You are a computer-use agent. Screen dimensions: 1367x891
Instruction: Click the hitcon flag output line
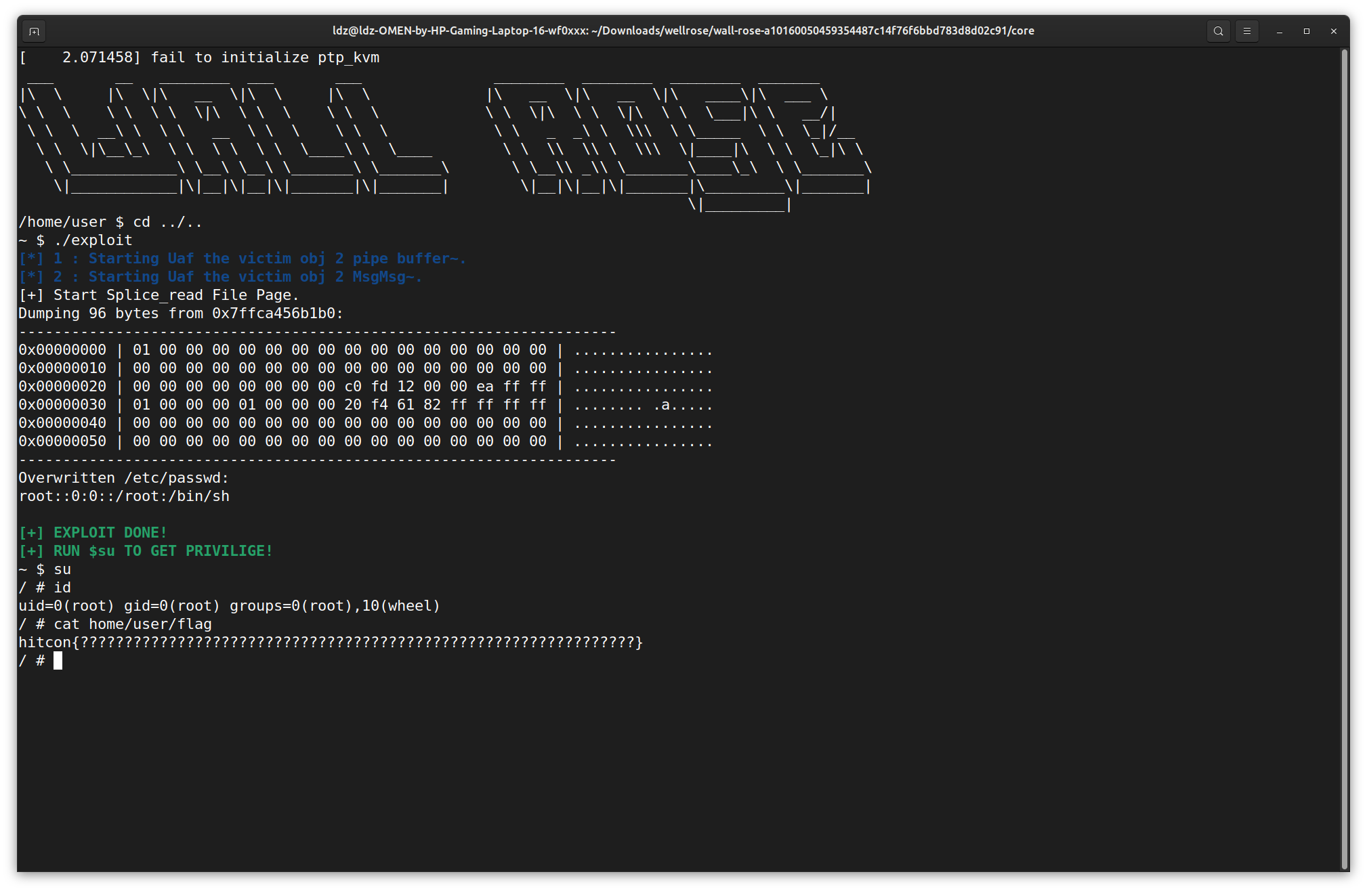point(331,643)
